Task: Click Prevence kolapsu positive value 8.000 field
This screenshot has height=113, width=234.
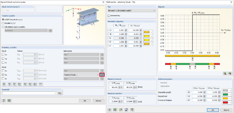Action: click(x=212, y=100)
